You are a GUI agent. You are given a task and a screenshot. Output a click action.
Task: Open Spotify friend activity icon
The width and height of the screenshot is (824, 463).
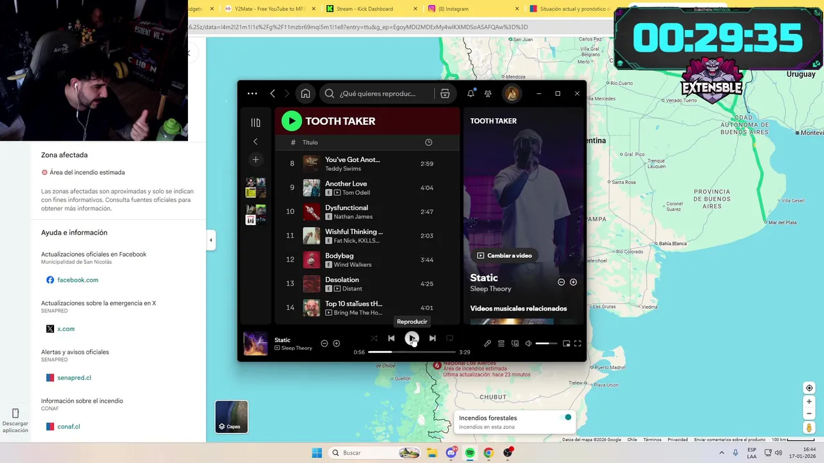click(488, 93)
